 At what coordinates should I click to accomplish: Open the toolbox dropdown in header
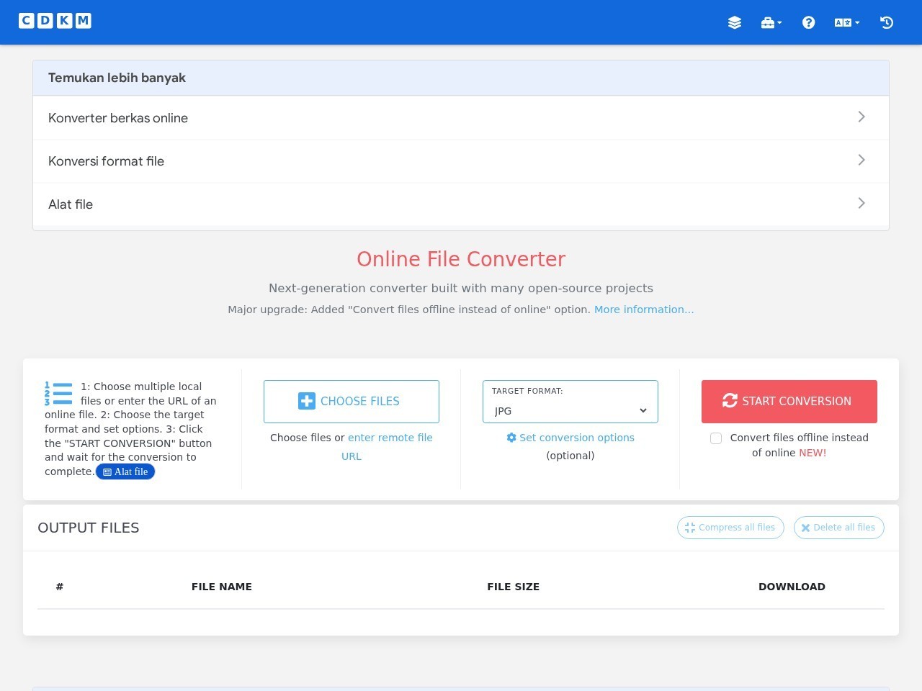click(771, 22)
